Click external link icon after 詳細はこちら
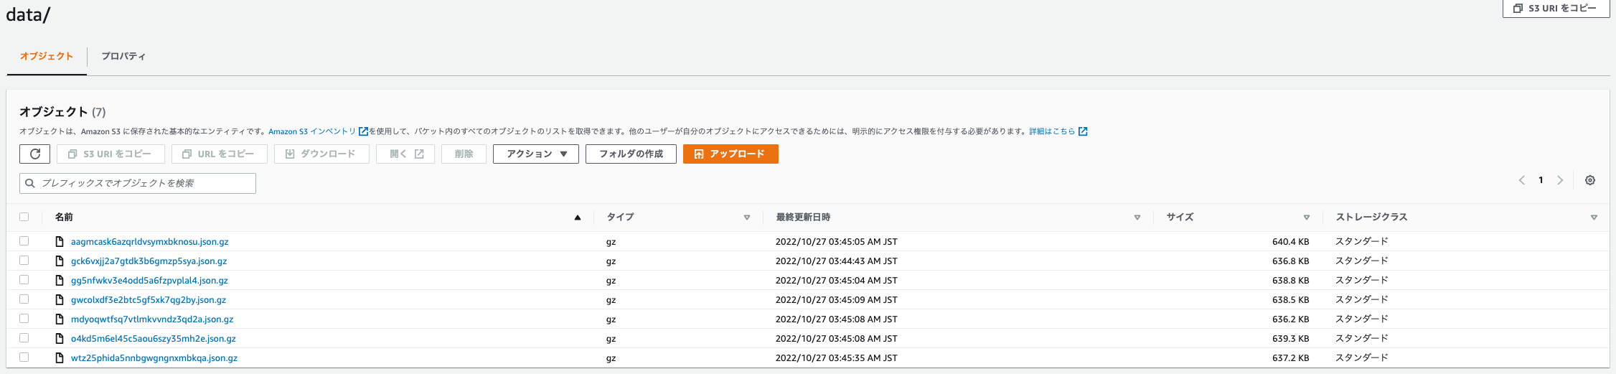Viewport: 1616px width, 374px height. coord(1083,131)
